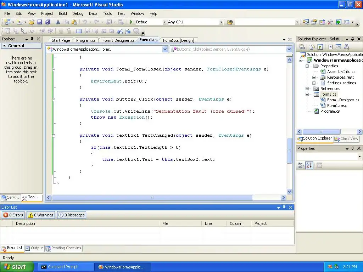Expand the Resources.resx node
This screenshot has width=363, height=272.
(314, 77)
